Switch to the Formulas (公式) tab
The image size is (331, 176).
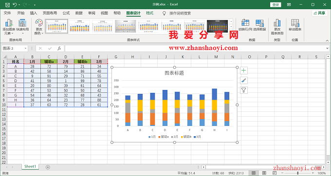tap(66, 13)
